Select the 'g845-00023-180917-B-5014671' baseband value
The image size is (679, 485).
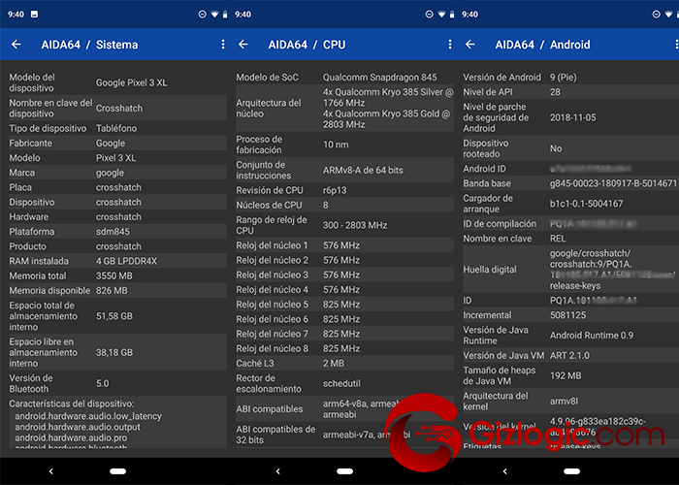click(613, 183)
